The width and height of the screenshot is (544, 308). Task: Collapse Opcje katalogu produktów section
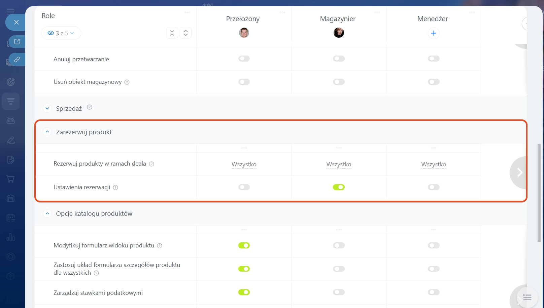pyautogui.click(x=47, y=213)
